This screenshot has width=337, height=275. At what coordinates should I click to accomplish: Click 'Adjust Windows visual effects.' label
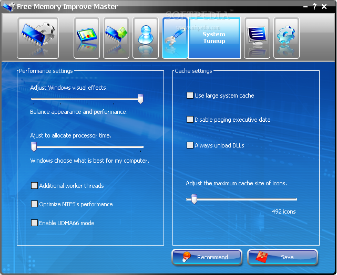pos(69,88)
